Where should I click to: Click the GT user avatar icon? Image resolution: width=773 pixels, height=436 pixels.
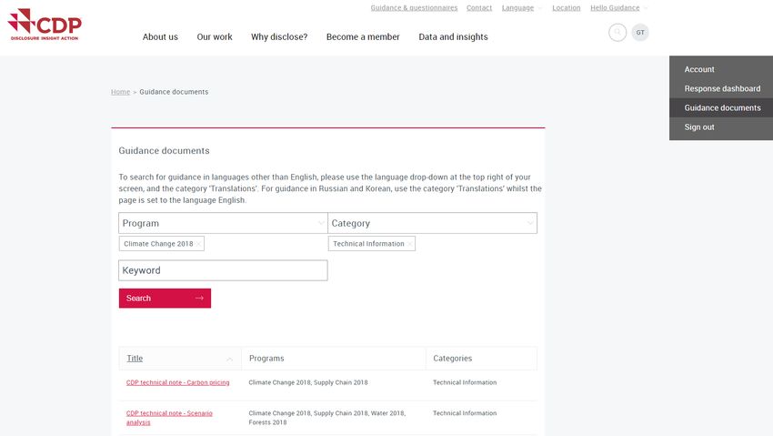(x=640, y=33)
